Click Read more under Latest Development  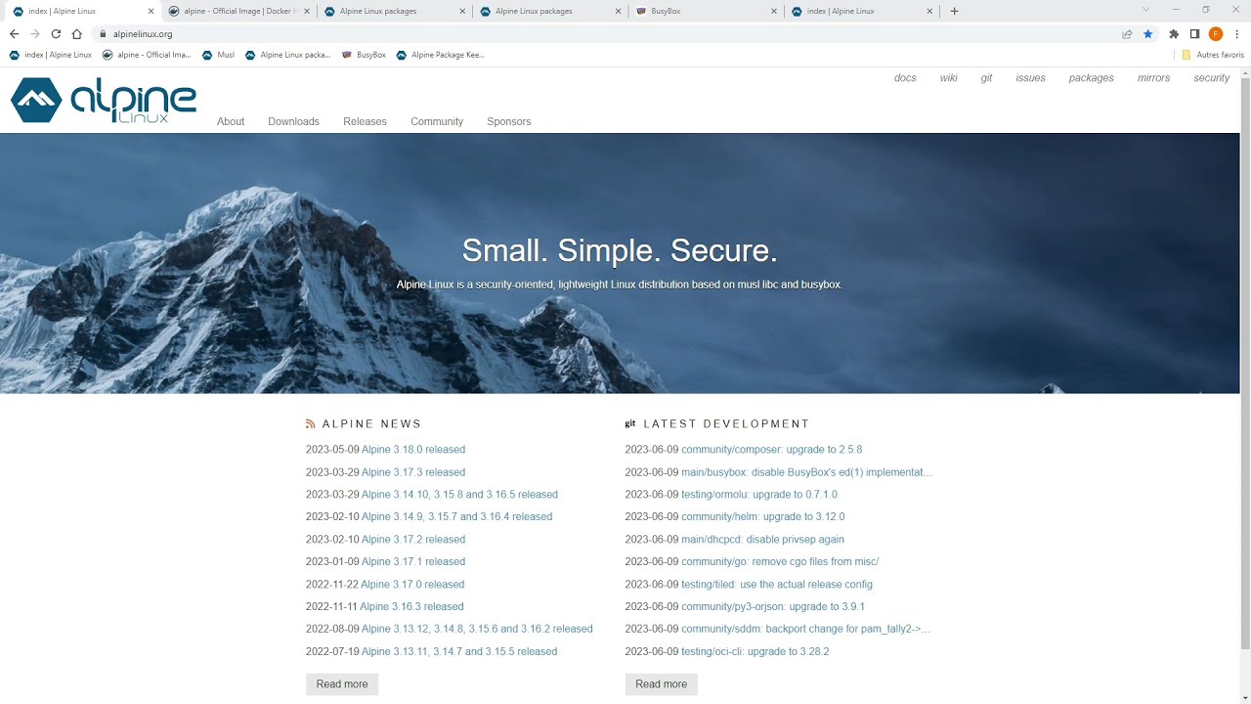662,684
